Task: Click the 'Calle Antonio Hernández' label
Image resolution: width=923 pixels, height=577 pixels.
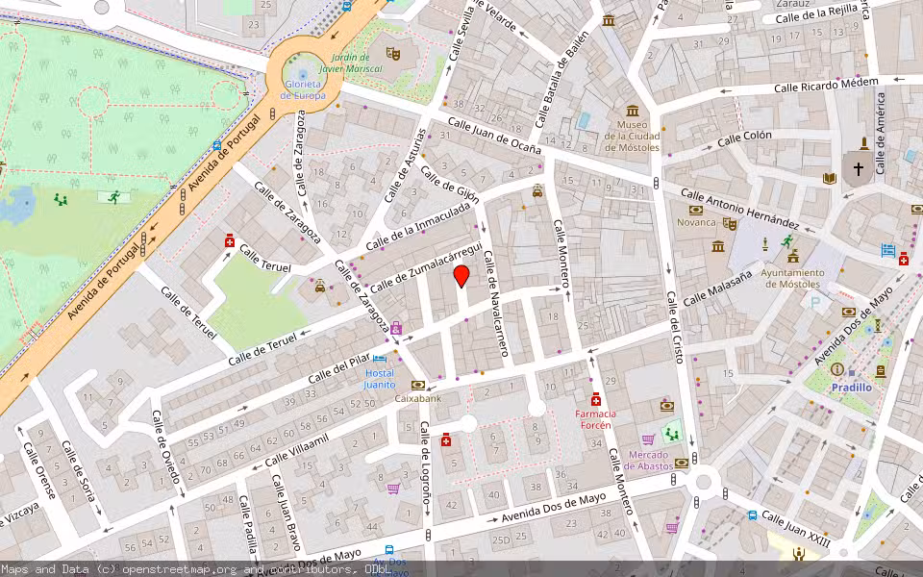Action: 740,209
